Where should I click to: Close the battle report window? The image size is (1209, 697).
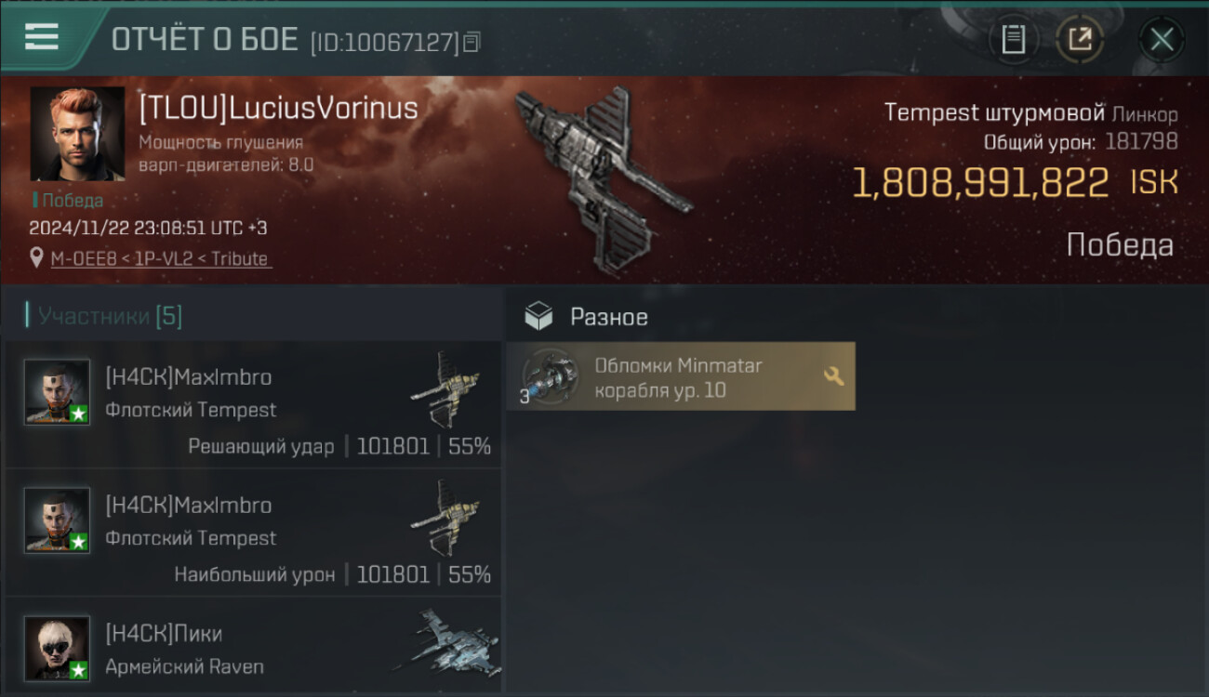[1161, 40]
